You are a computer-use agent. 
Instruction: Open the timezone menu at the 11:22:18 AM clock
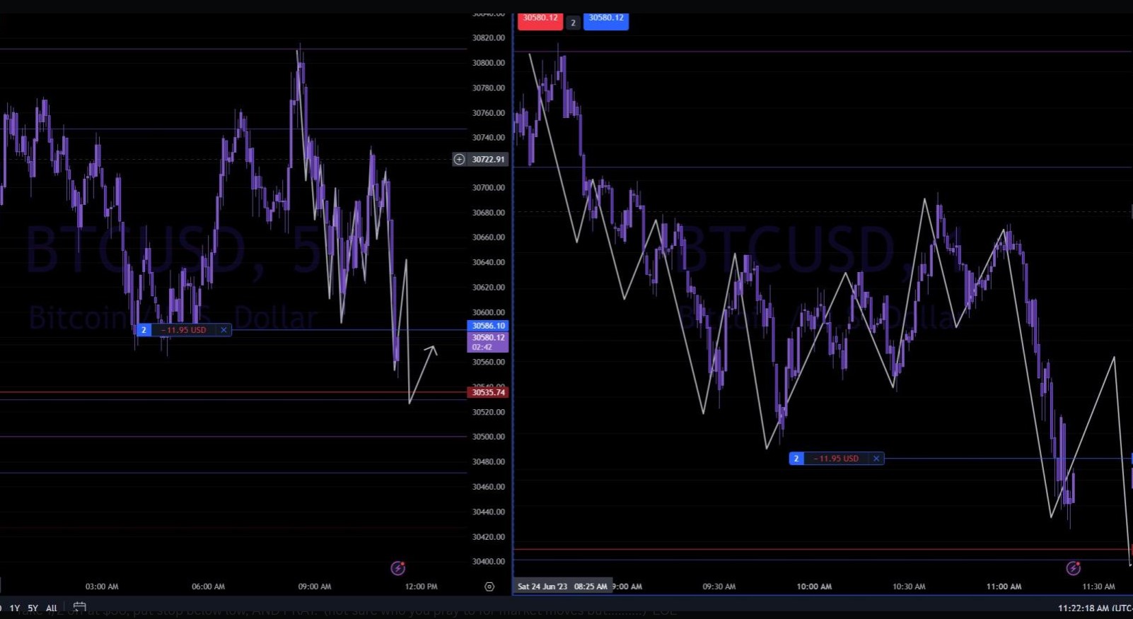point(1095,608)
